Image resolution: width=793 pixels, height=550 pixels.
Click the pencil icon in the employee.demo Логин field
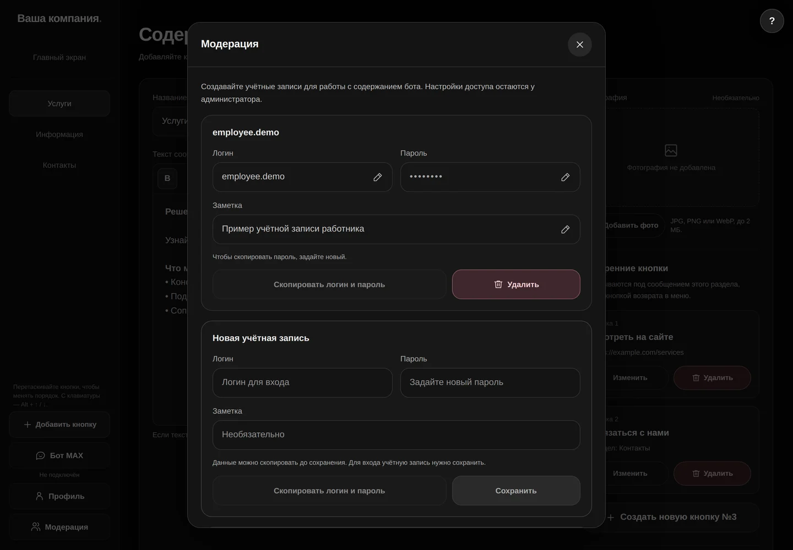(x=378, y=177)
